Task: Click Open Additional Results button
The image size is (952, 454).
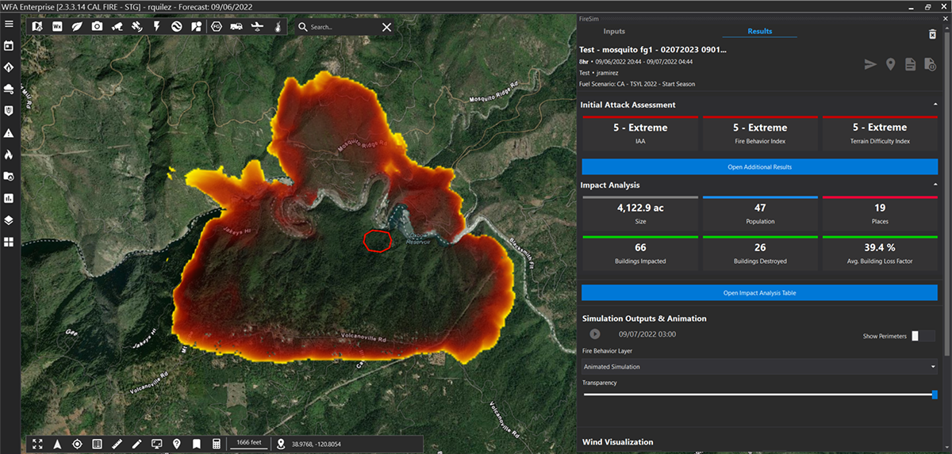Action: (x=759, y=167)
